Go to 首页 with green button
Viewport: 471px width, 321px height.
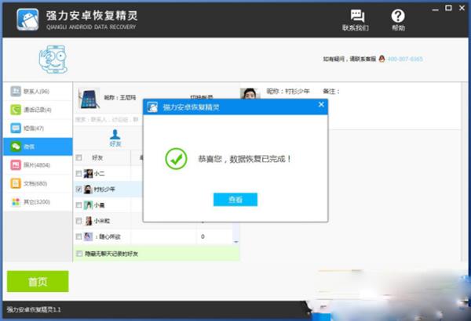coord(37,281)
